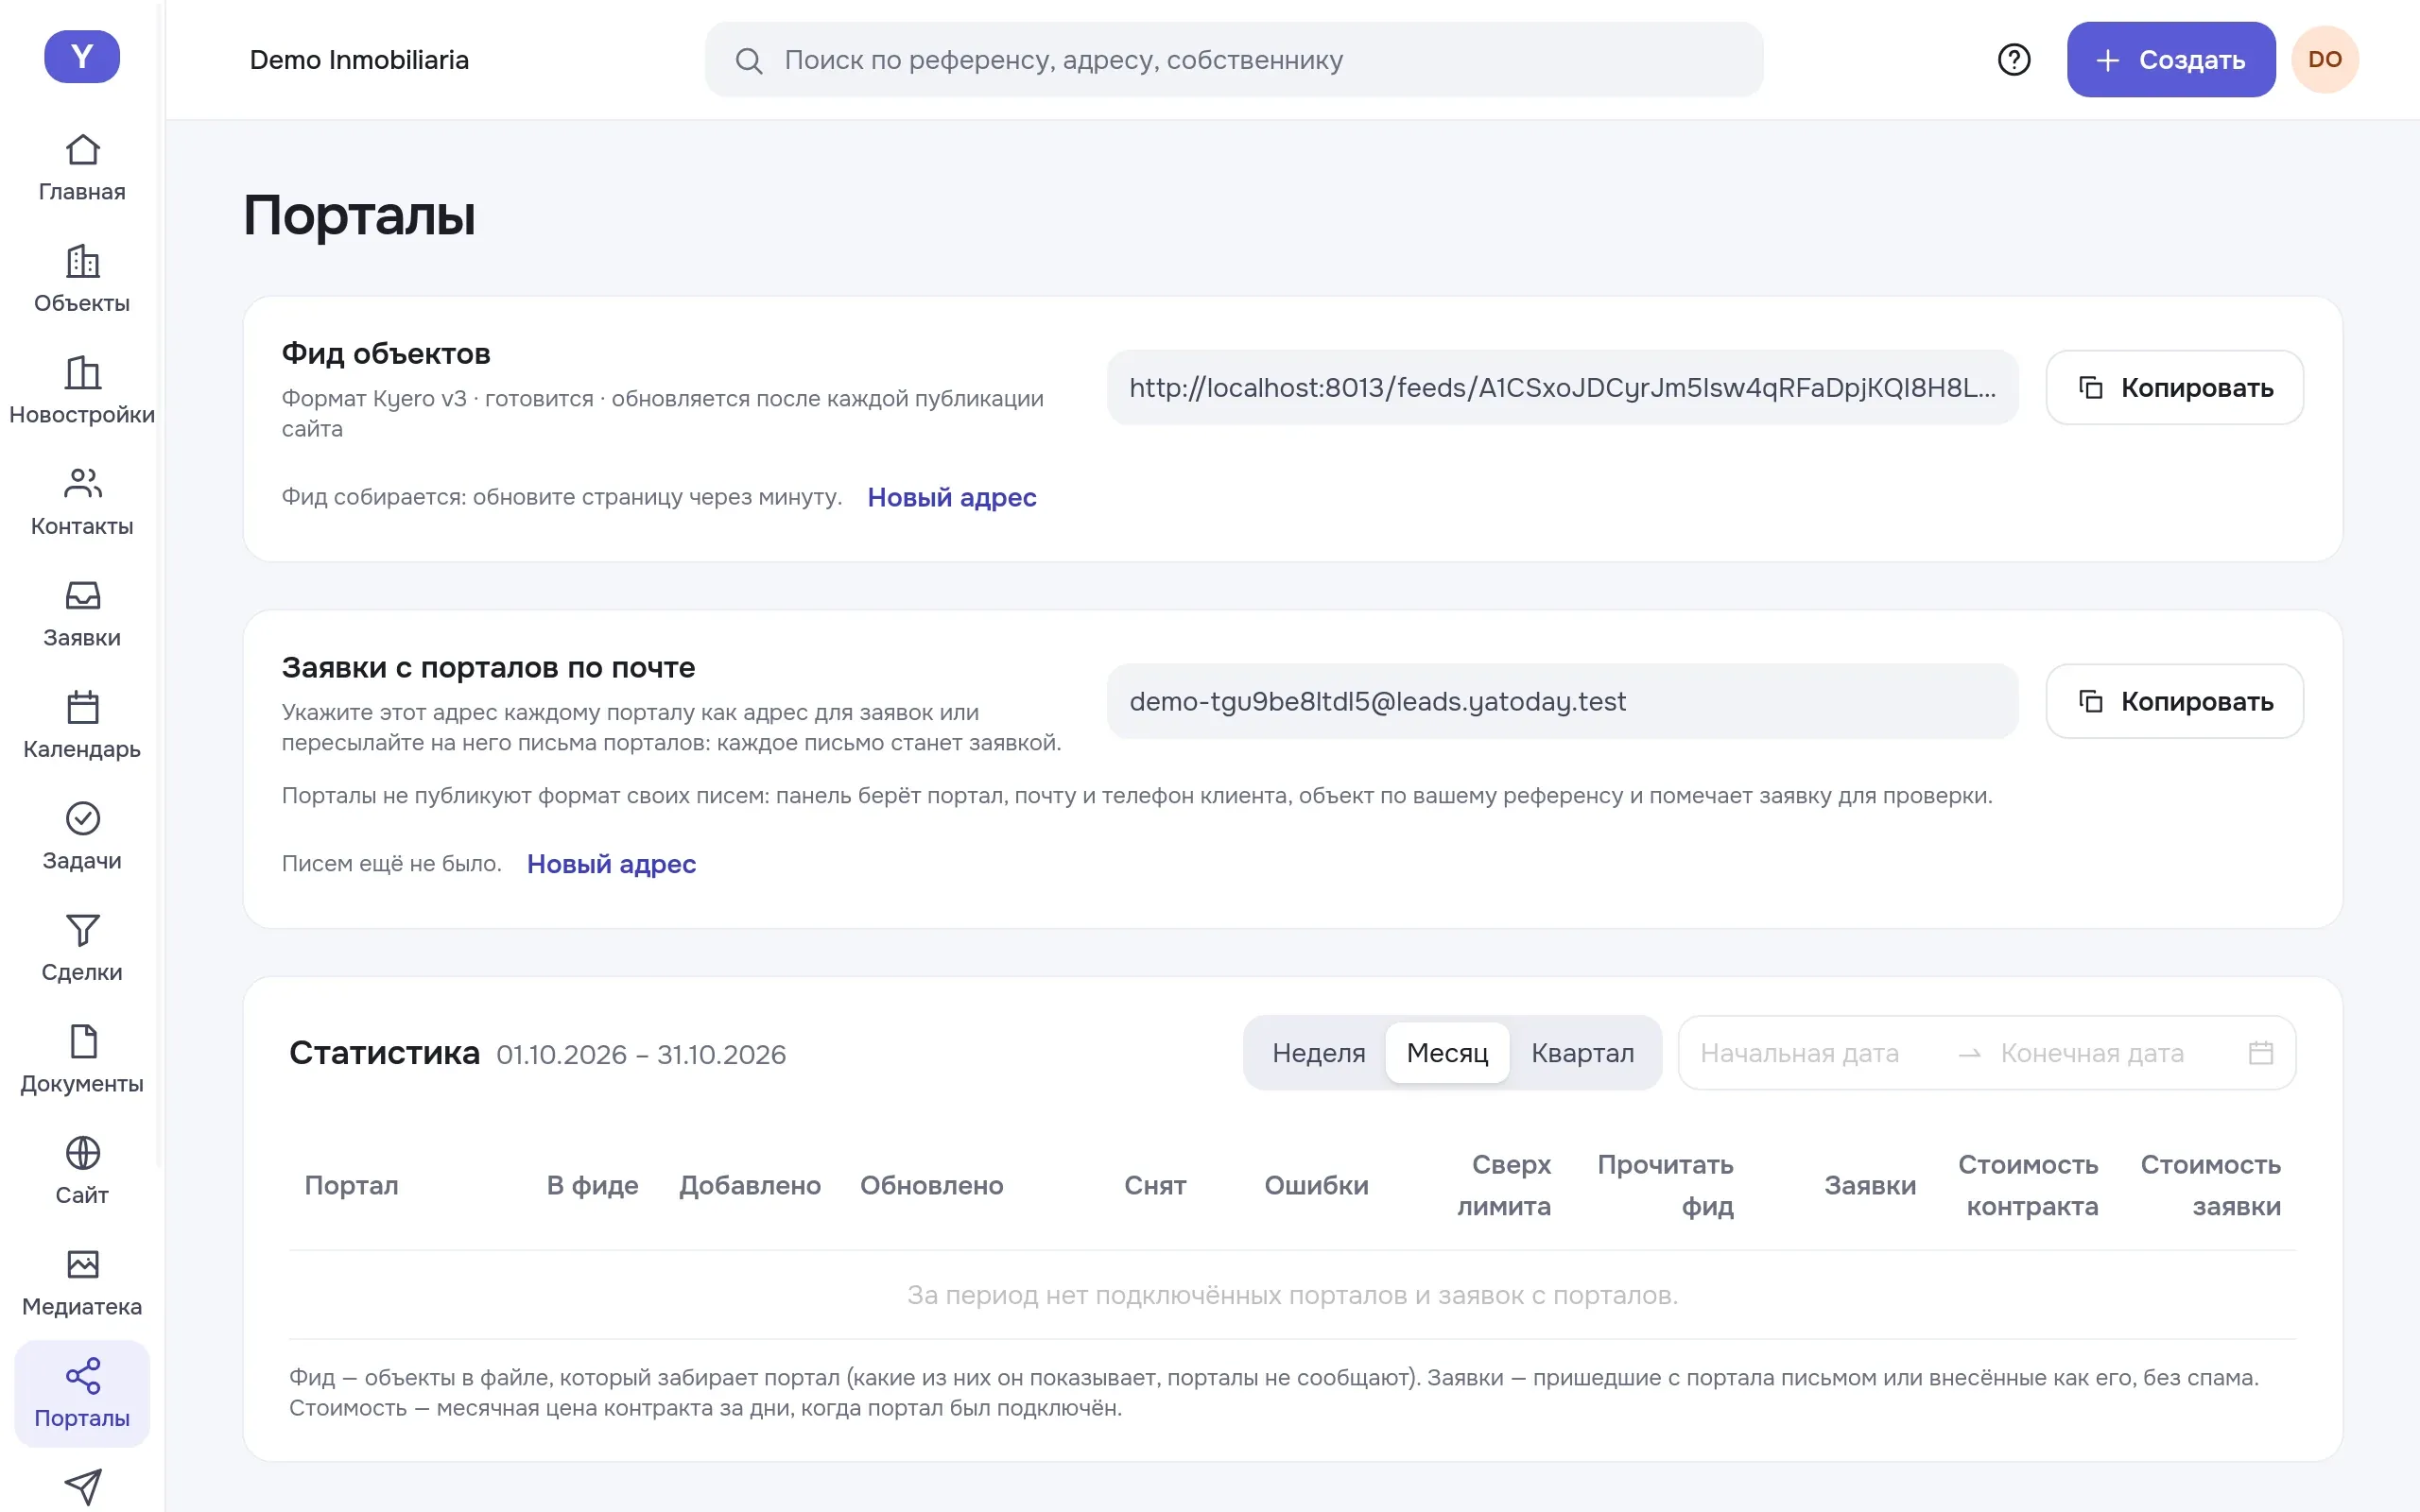Select Порталы in the sidebar

(82, 1394)
